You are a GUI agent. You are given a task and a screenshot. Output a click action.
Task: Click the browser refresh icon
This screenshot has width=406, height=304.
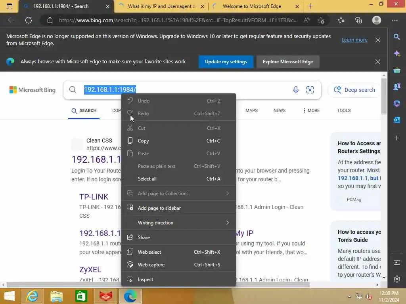click(x=29, y=20)
